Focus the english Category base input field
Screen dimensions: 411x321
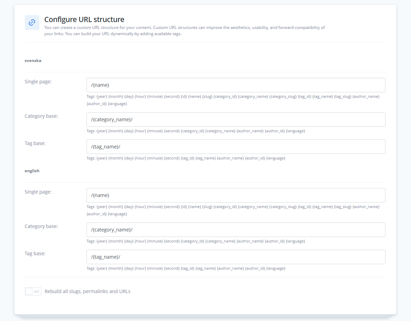pos(236,230)
